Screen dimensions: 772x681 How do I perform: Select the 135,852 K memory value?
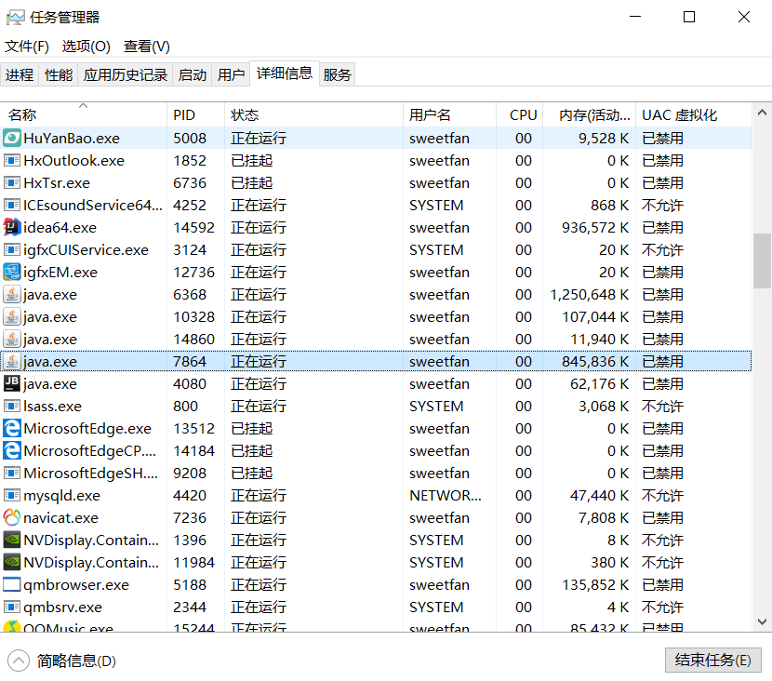coord(595,585)
